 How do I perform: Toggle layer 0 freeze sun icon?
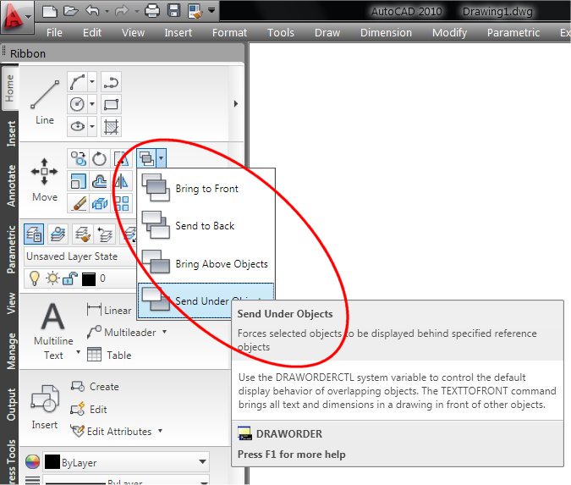(x=52, y=278)
